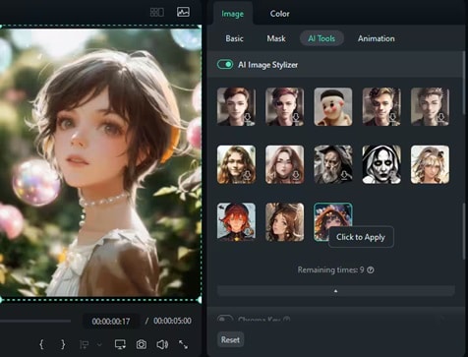The height and width of the screenshot is (357, 468).
Task: Open the monitor display settings icon
Action: 120,344
